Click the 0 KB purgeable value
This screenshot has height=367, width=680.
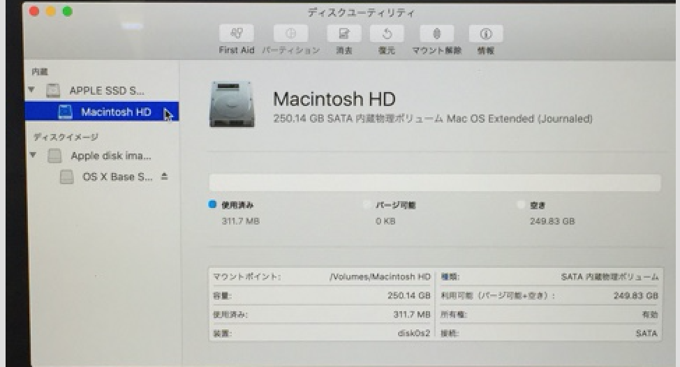point(385,221)
